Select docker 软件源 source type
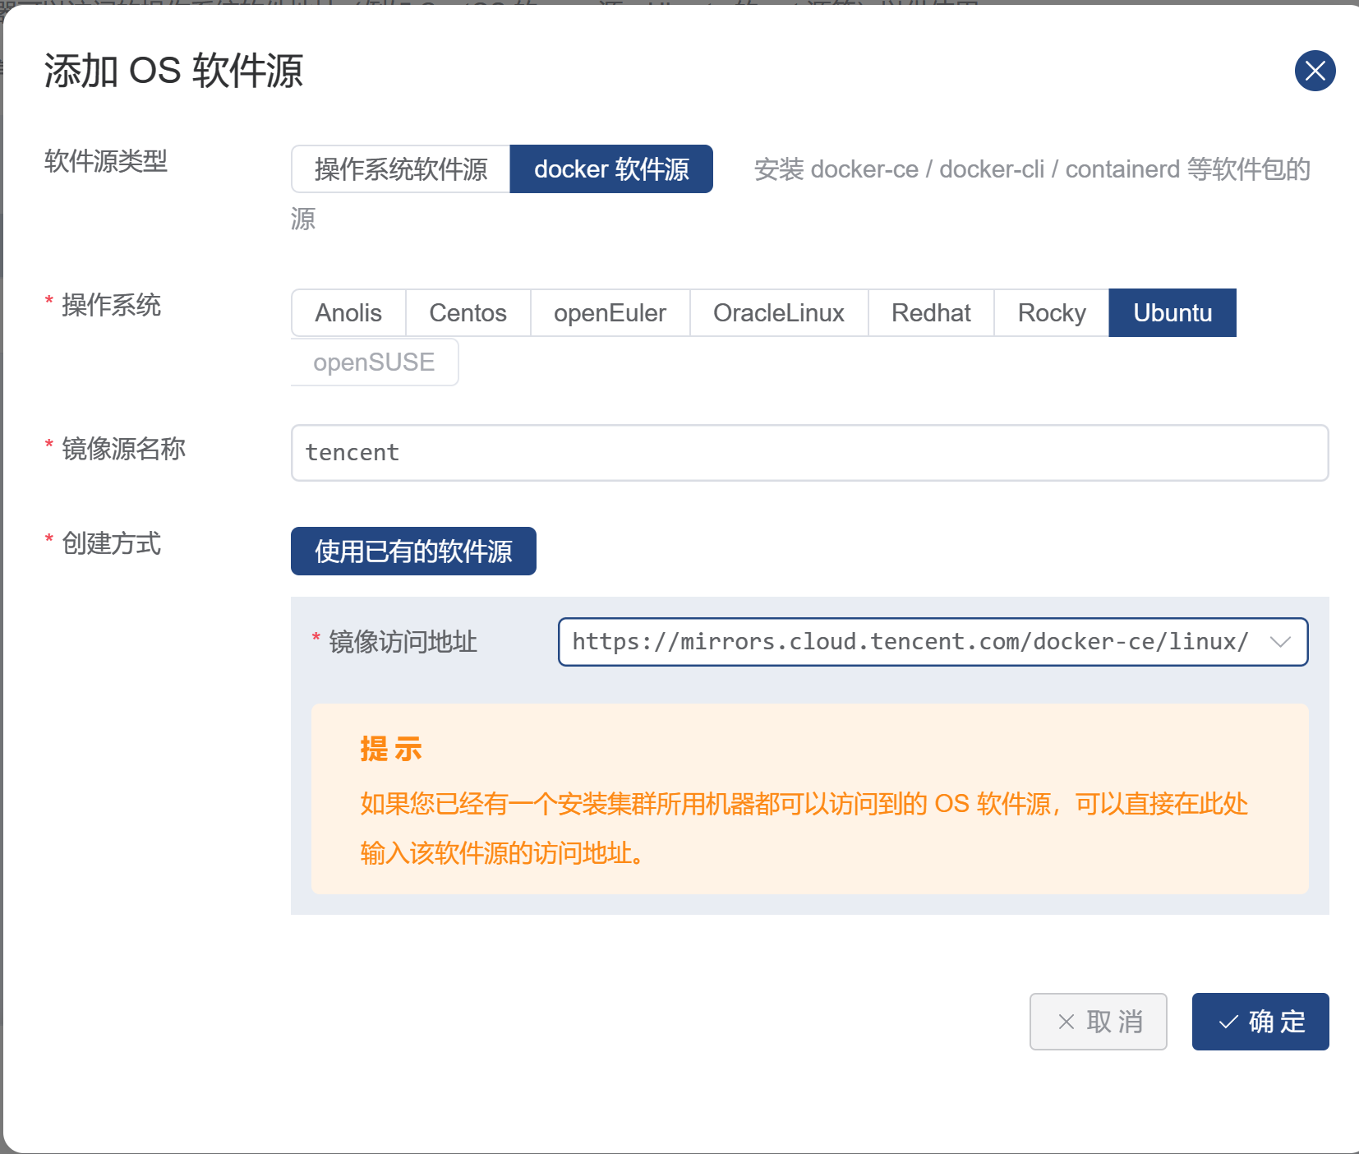Screen dimensions: 1359x1154 click(611, 169)
